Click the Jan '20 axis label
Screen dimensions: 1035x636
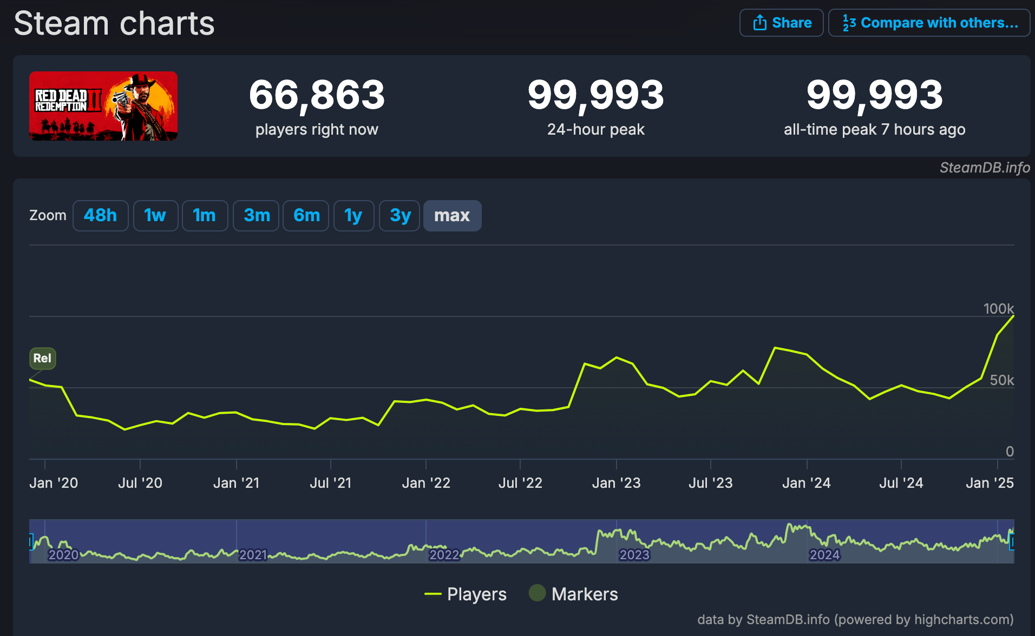(x=54, y=483)
